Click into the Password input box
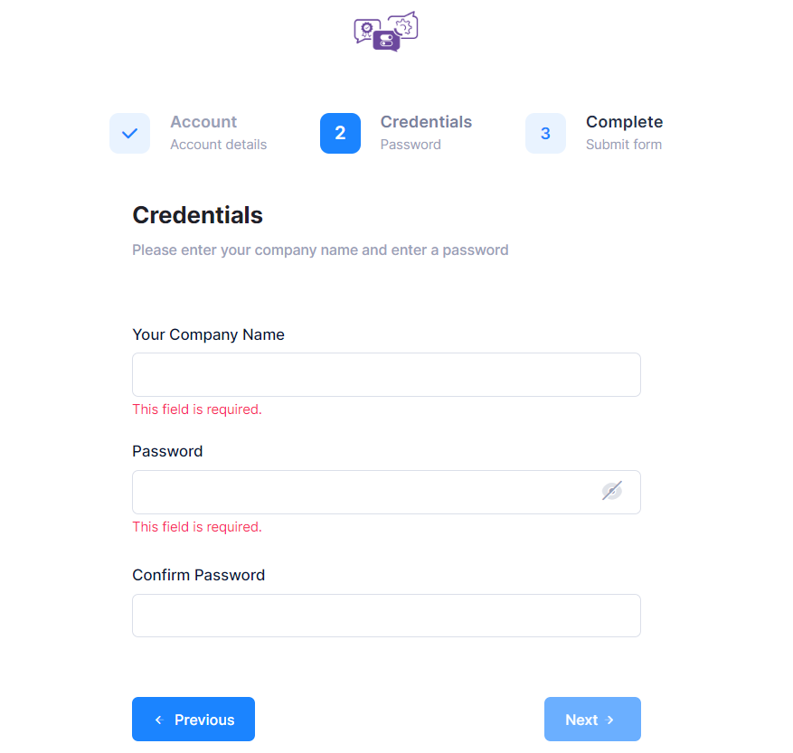This screenshot has width=793, height=753. [362, 492]
